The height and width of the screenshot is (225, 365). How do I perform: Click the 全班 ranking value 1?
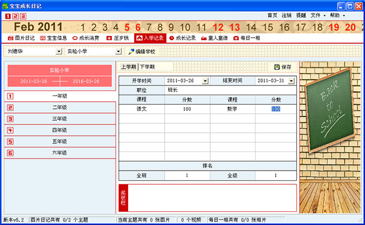(x=187, y=175)
